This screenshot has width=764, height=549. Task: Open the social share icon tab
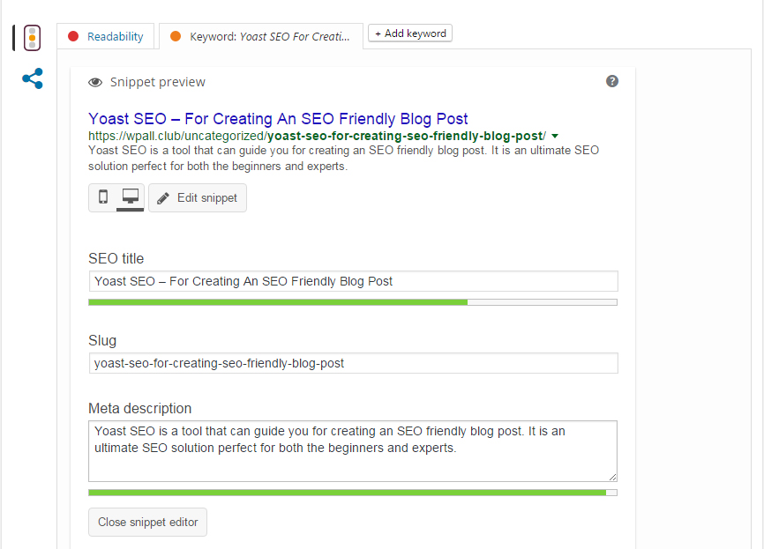[x=33, y=79]
